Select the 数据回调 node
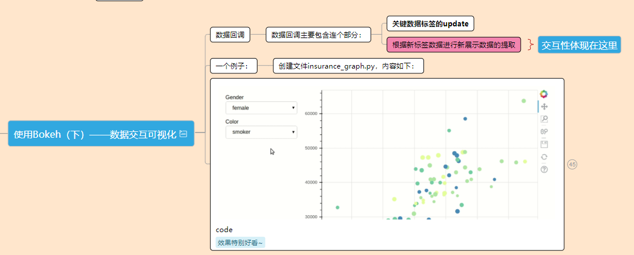Image resolution: width=634 pixels, height=255 pixels. [230, 35]
